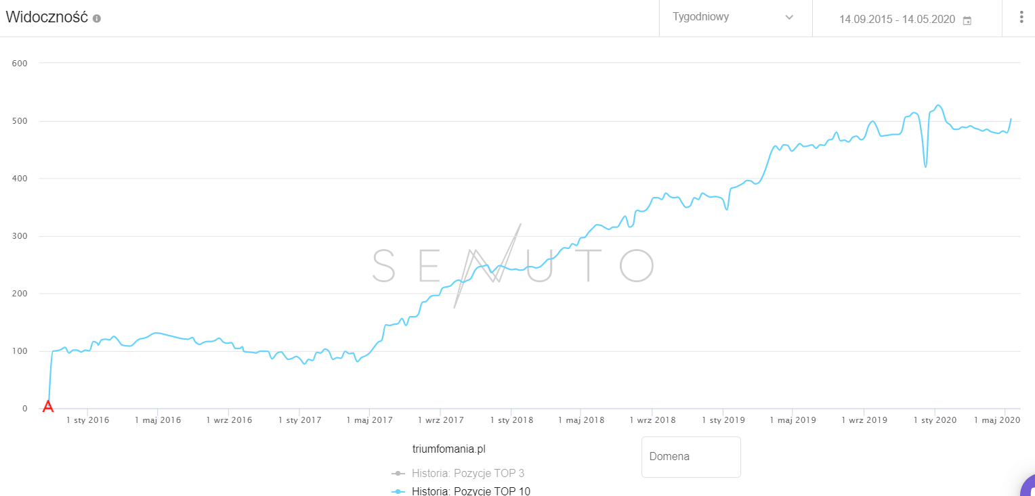Image resolution: width=1035 pixels, height=496 pixels.
Task: Click the TOP 10 blue legend marker
Action: pos(399,491)
